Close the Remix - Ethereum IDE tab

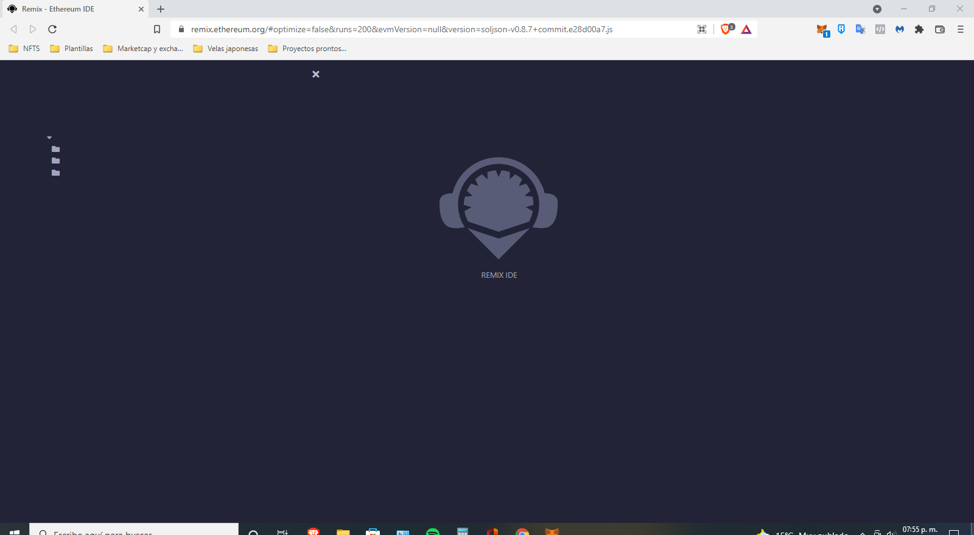coord(141,9)
